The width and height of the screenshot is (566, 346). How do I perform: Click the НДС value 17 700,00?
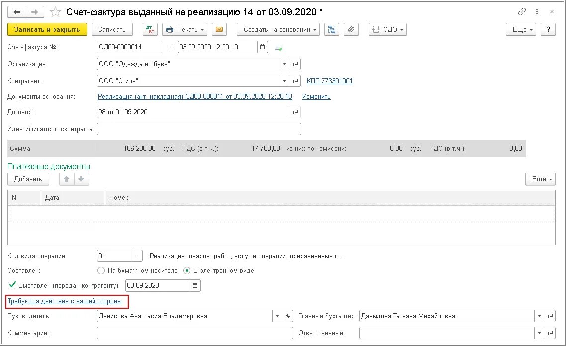pyautogui.click(x=265, y=149)
